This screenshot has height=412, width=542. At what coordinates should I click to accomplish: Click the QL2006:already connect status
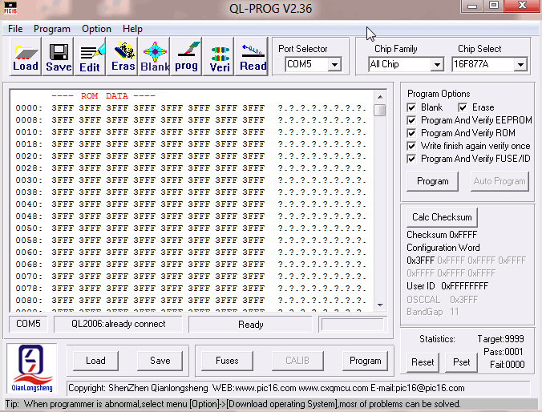pyautogui.click(x=118, y=324)
